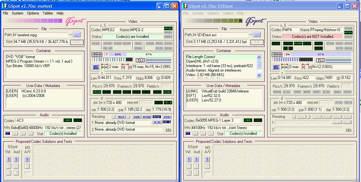Click CBR indicator in exetext Audio section
Viewport: 361px width, 182px height.
point(68,120)
